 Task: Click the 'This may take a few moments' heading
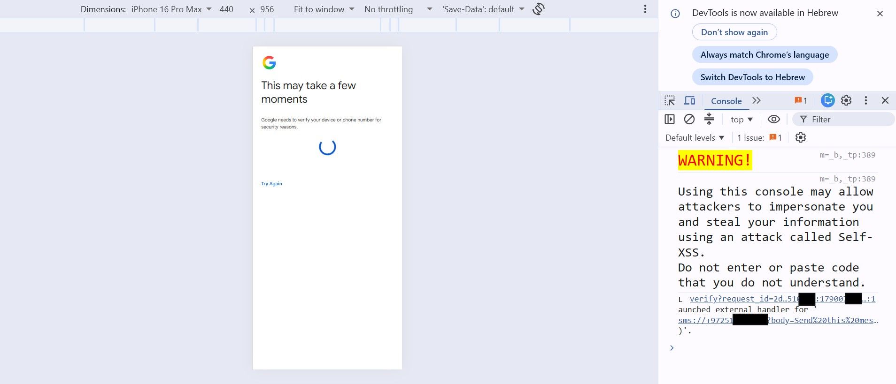click(x=309, y=92)
